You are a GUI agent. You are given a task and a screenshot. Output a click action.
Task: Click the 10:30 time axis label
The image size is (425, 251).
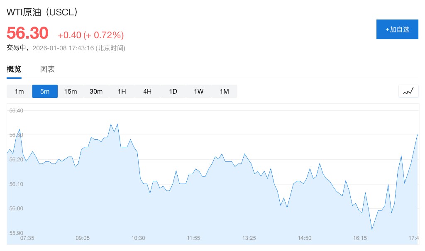[x=138, y=238]
